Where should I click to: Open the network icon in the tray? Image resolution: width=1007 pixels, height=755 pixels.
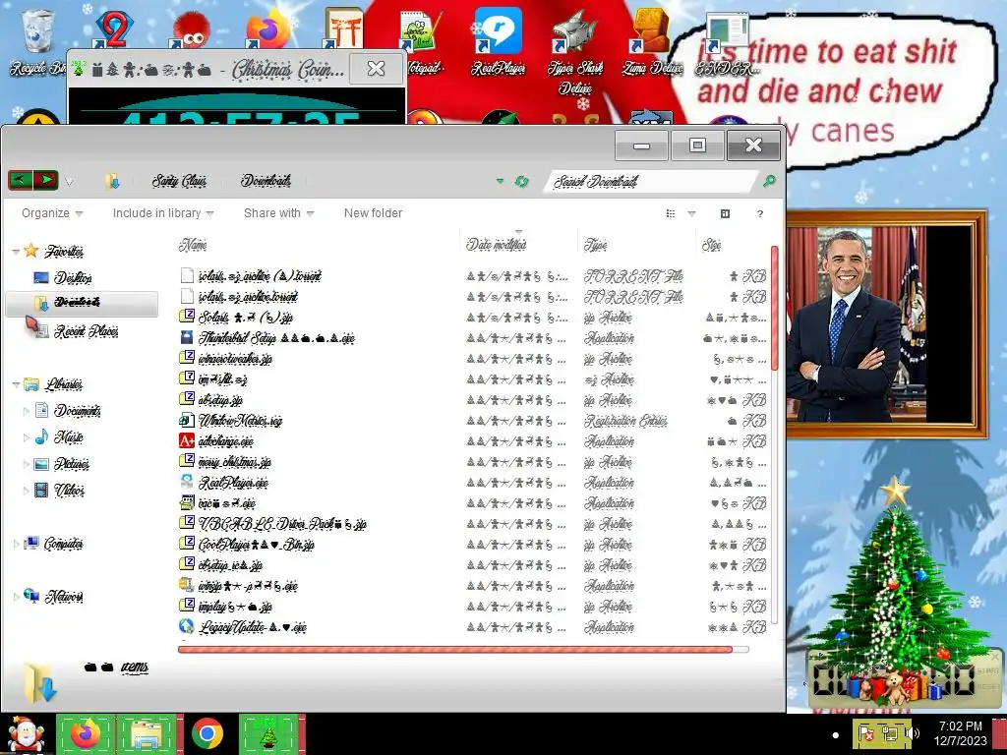tap(890, 733)
